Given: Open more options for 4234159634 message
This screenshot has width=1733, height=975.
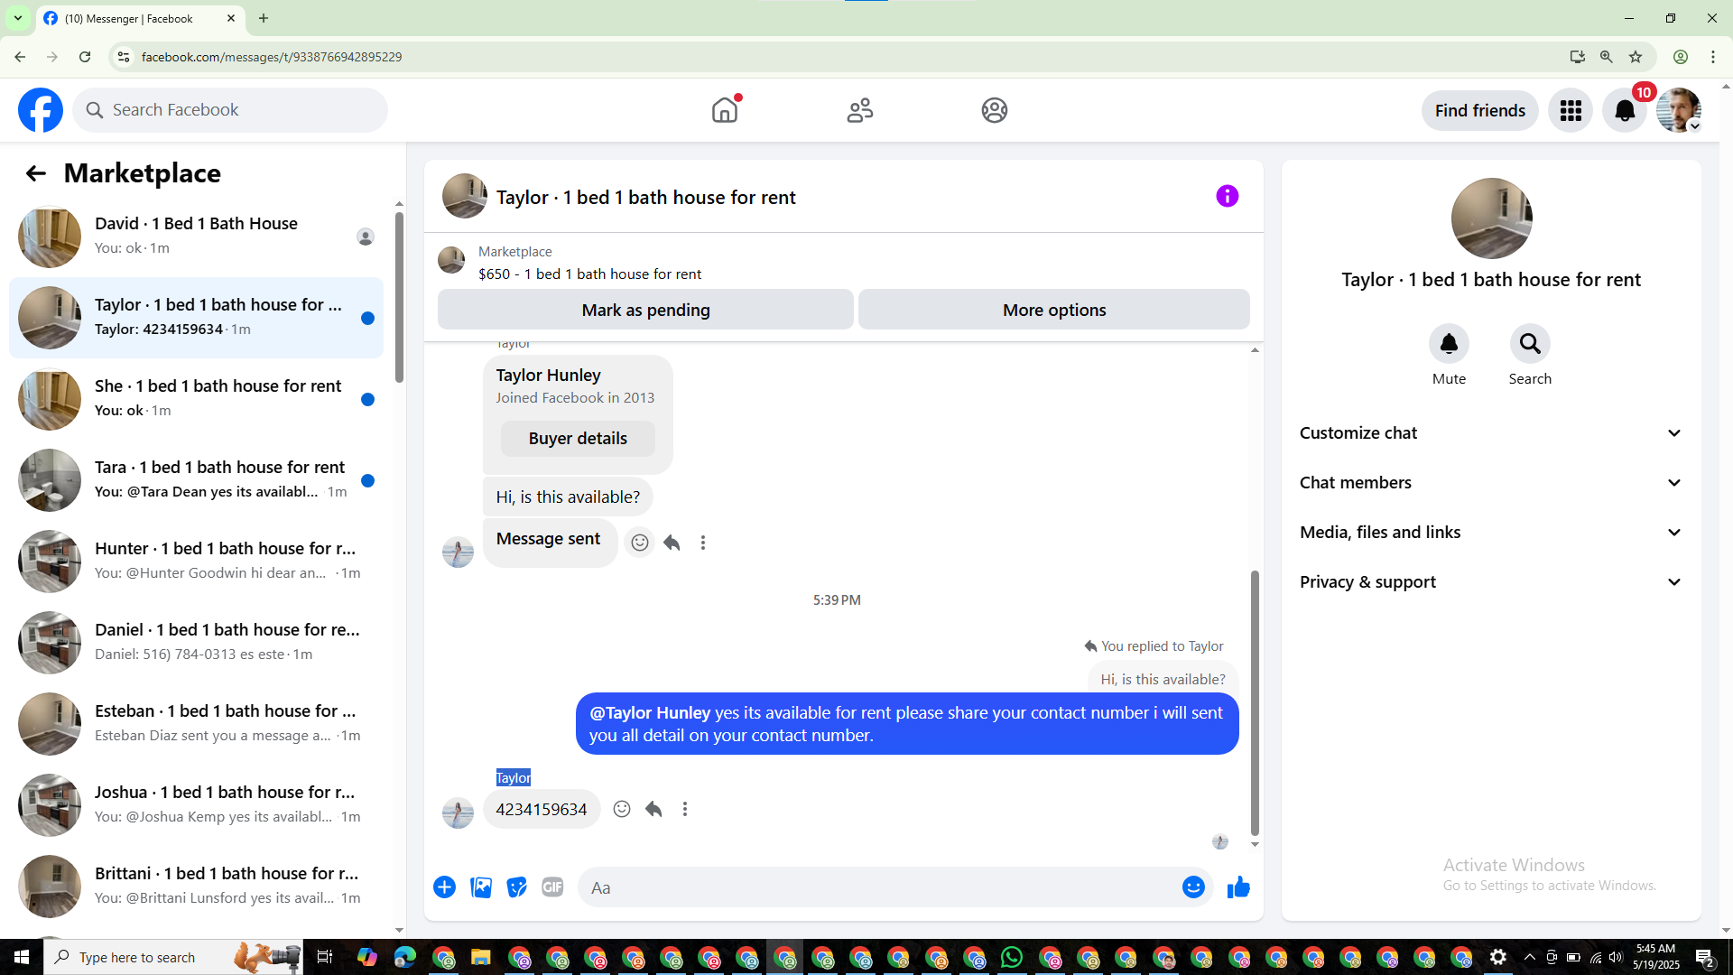Looking at the screenshot, I should 685,809.
